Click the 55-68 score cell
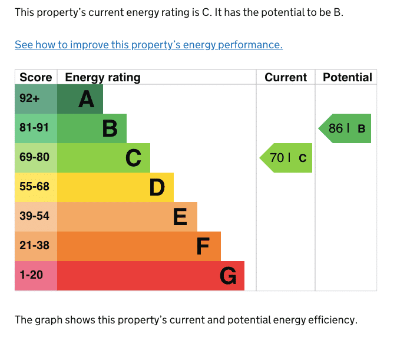This screenshot has width=397, height=337. pos(36,187)
